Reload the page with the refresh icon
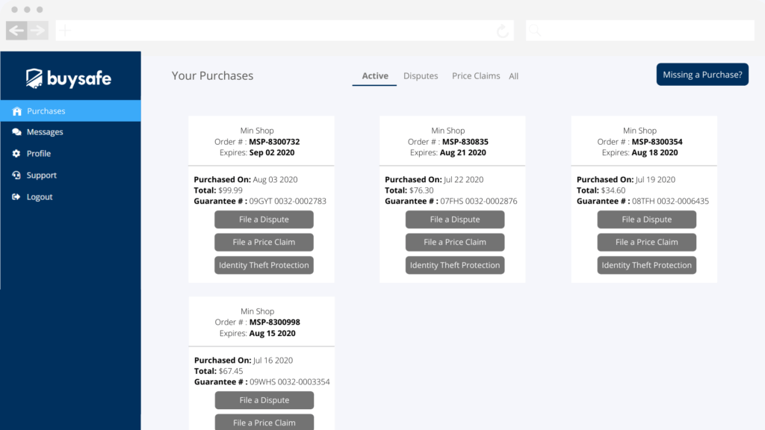 503,31
